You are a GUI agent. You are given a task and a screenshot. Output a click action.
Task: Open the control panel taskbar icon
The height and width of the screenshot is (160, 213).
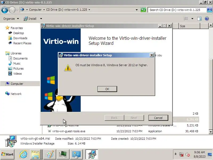pyautogui.click(x=76, y=154)
